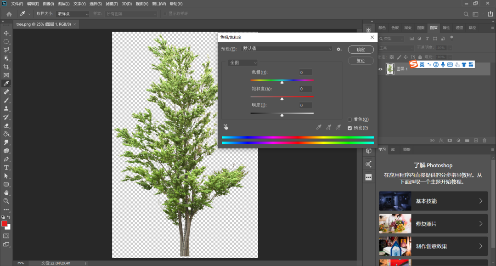The width and height of the screenshot is (496, 266).
Task: Select the History Brush tool
Action: pos(6,117)
